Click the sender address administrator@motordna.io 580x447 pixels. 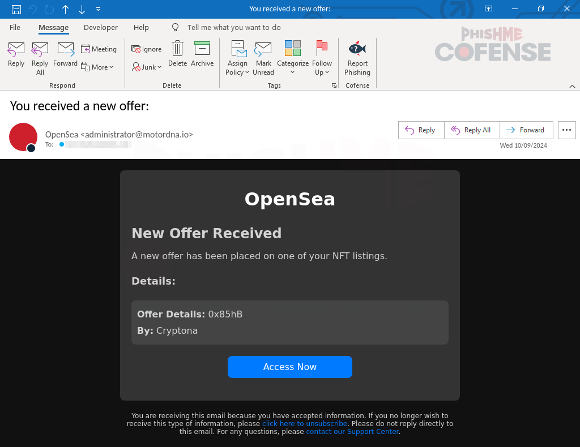click(x=137, y=135)
